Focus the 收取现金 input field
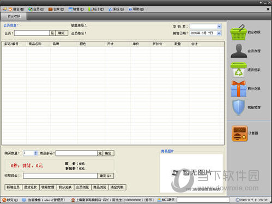The width and height of the screenshot is (272, 204). point(61,176)
